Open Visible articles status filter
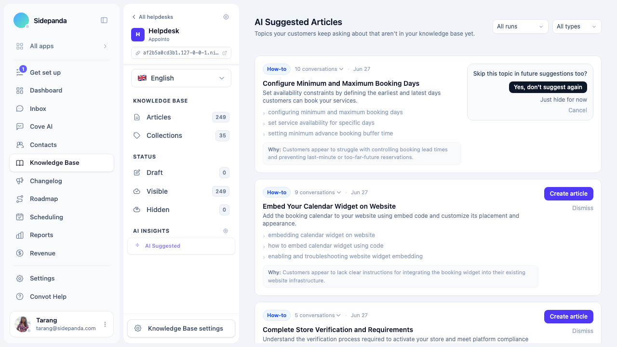617x347 pixels. (x=181, y=191)
